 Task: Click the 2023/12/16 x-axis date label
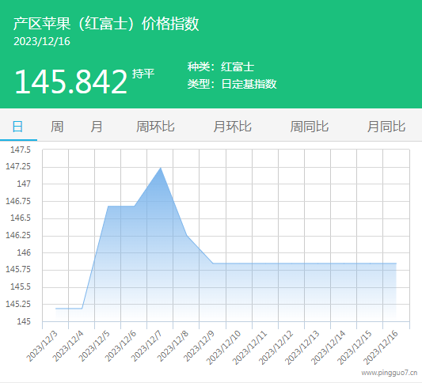pos(381,347)
